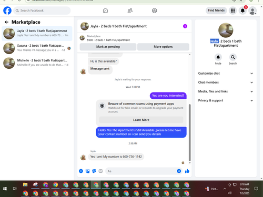Expand Media, files and links section
Viewport: 263px width, 197px height.
coord(226,91)
